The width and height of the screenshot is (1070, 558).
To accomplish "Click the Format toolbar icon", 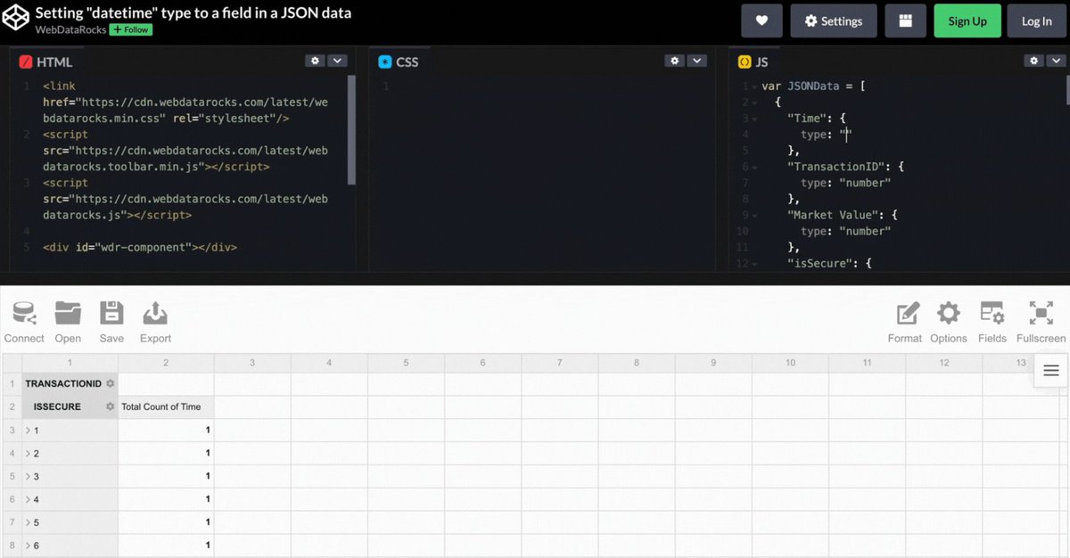I will coord(905,322).
